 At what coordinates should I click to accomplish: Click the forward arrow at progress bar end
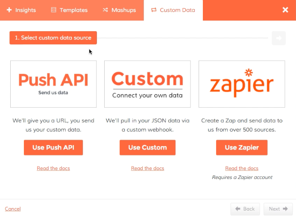click(x=278, y=38)
